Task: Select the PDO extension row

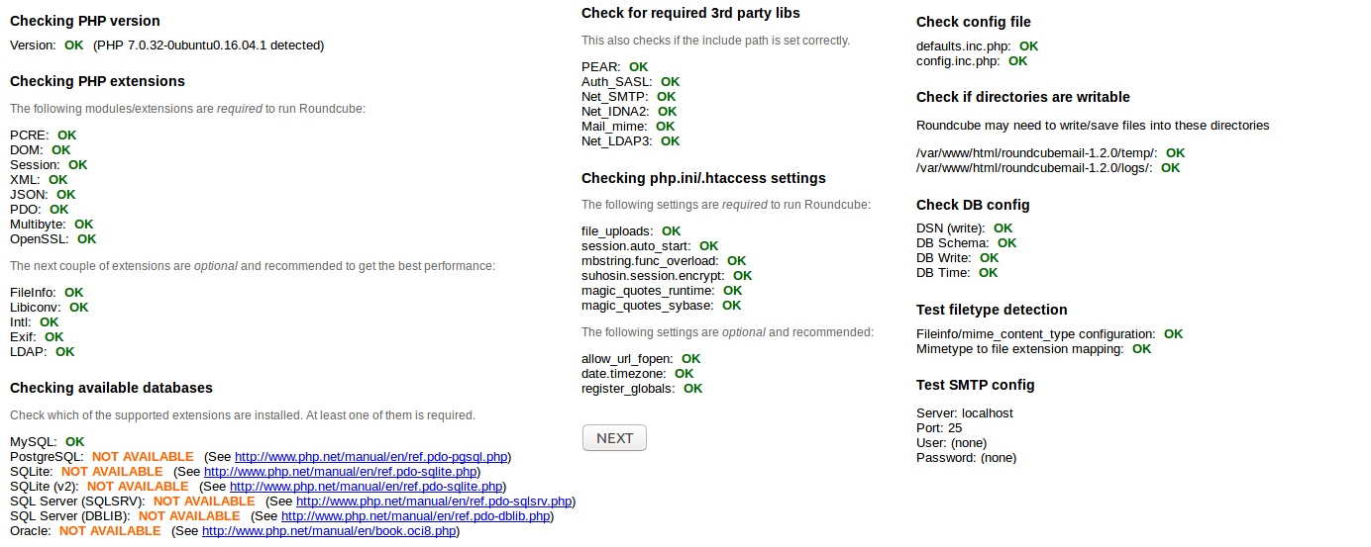Action: (x=40, y=209)
